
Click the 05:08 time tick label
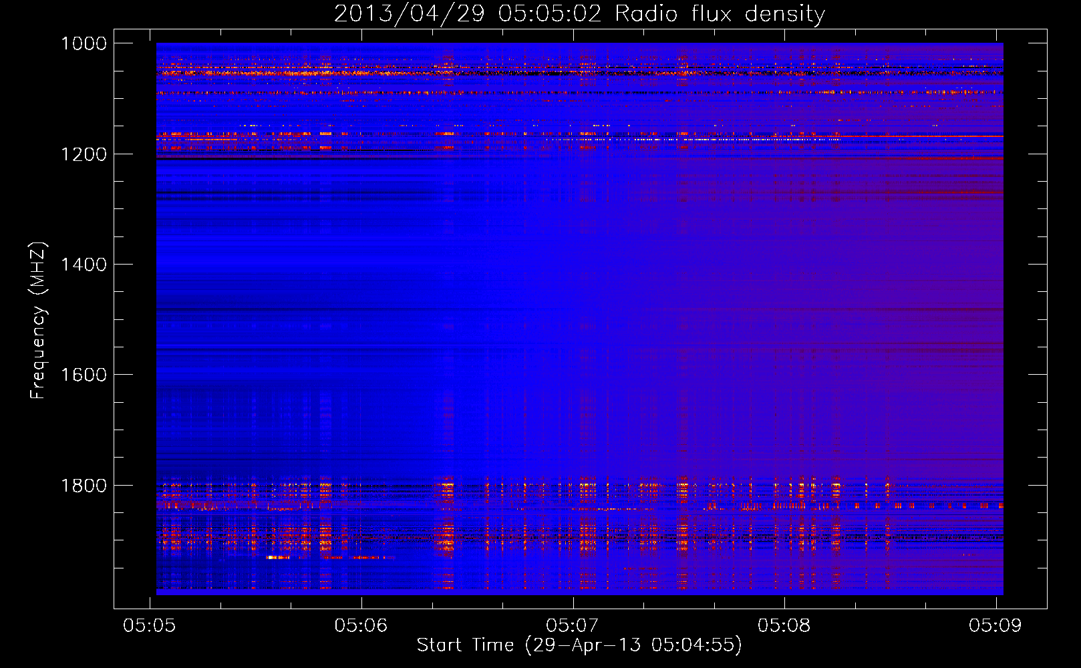pyautogui.click(x=784, y=625)
